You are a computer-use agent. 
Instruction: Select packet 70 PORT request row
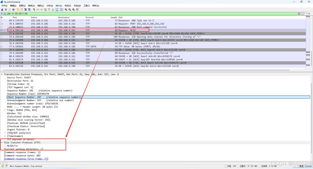point(153,24)
